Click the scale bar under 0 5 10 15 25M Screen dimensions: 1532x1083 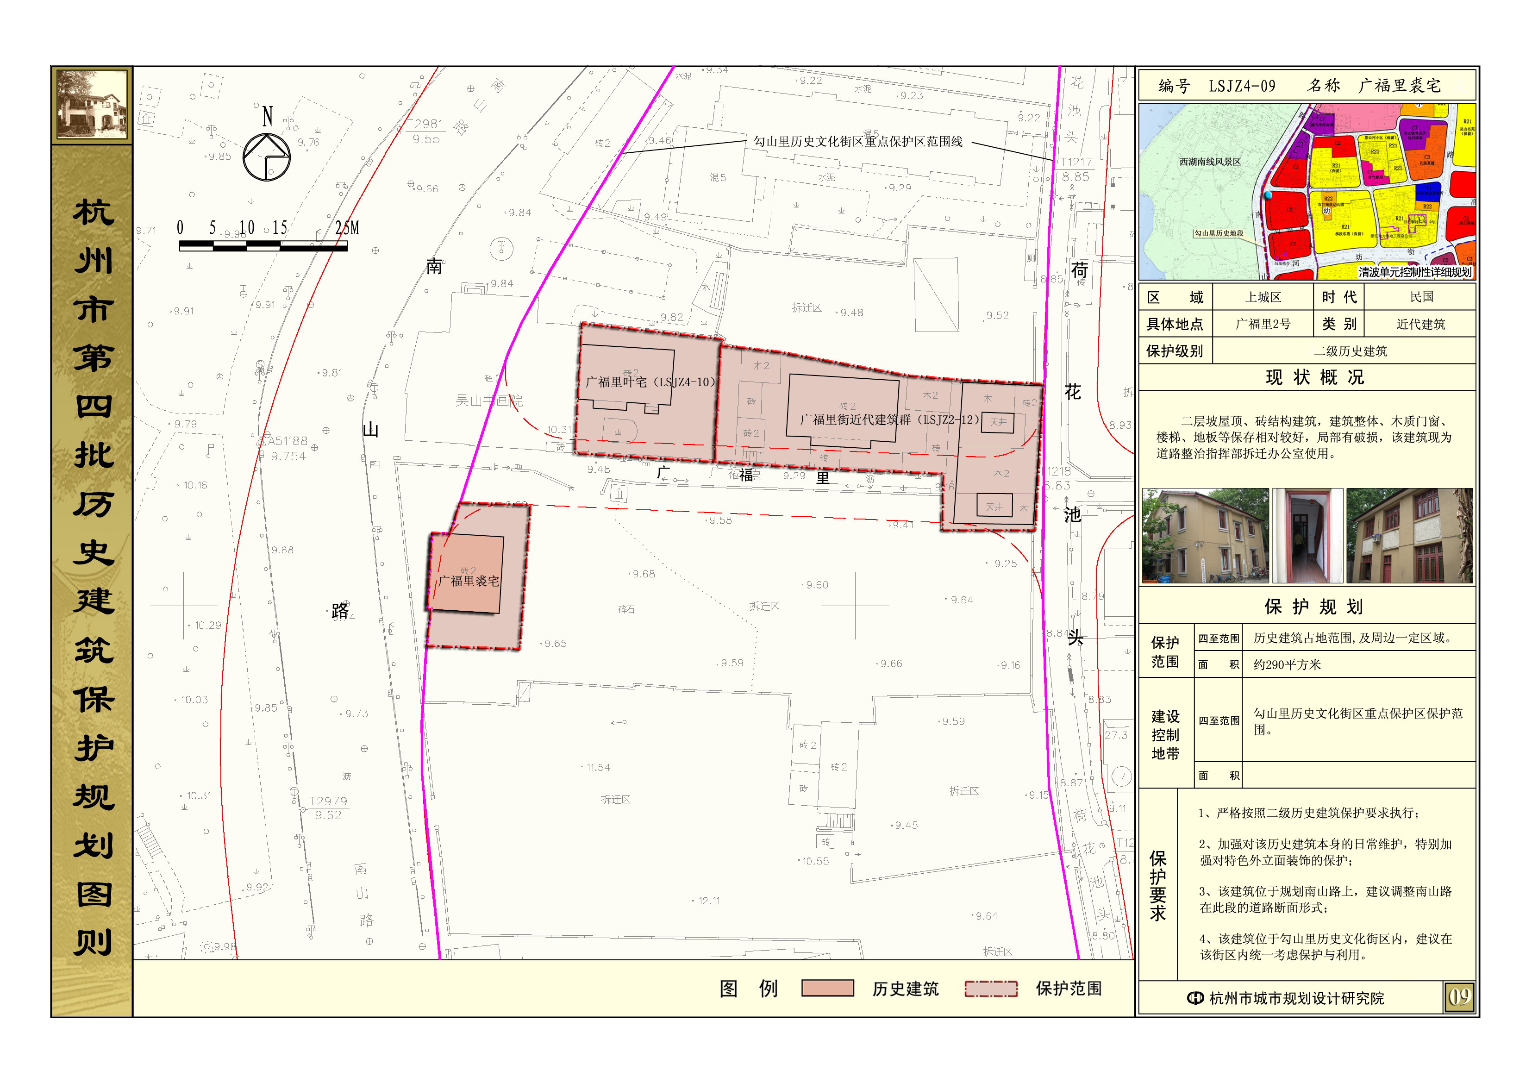click(x=263, y=246)
